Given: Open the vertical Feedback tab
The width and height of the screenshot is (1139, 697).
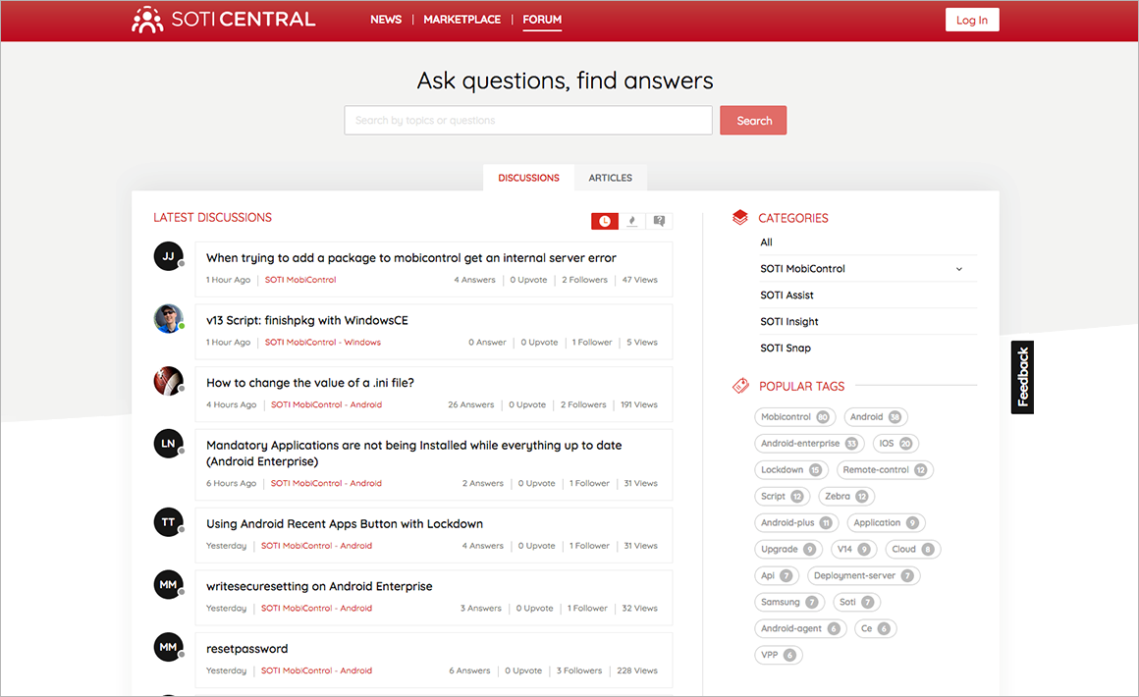Looking at the screenshot, I should tap(1022, 377).
